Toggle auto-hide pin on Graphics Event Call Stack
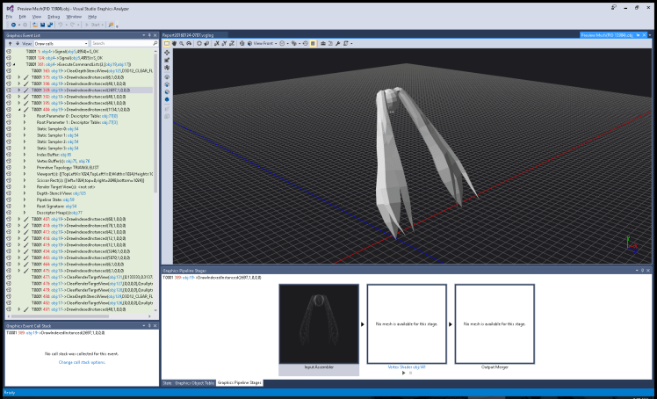Image resolution: width=657 pixels, height=399 pixels. click(148, 325)
